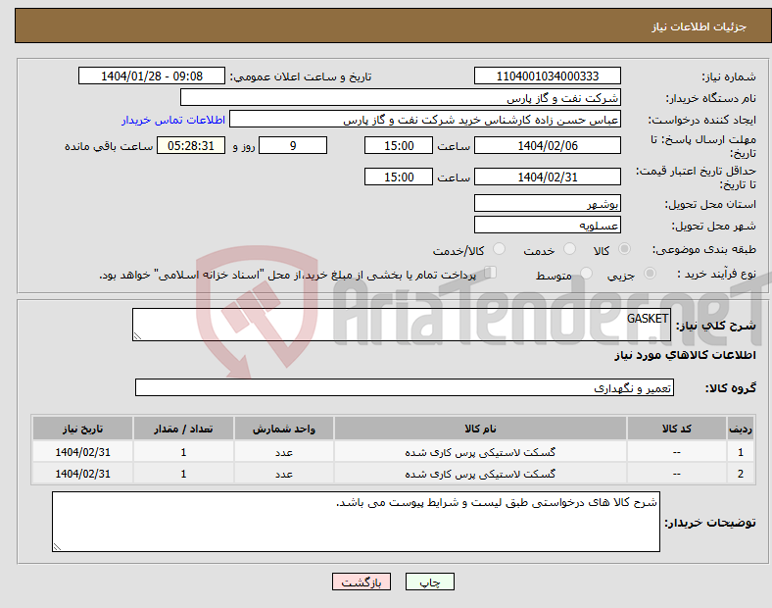Viewport: 772px width, 608px height.
Task: Click the price validity date 1404/02/31 field
Action: 548,177
